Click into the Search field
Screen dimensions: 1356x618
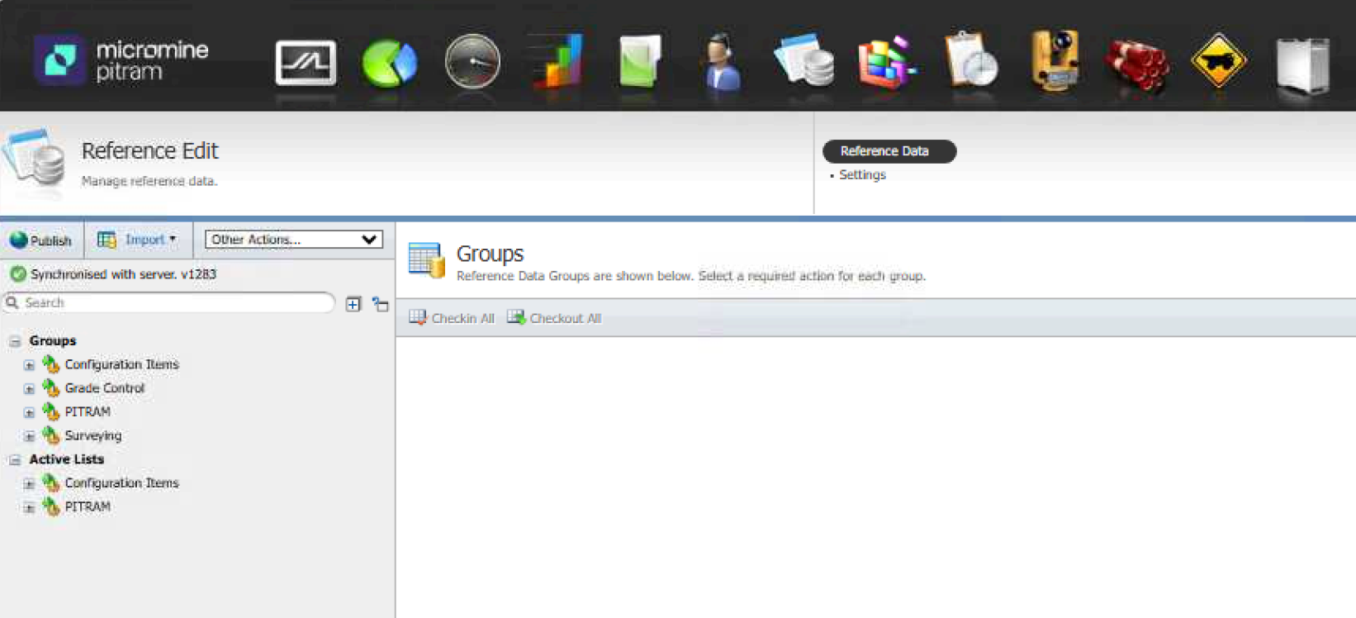pyautogui.click(x=173, y=303)
